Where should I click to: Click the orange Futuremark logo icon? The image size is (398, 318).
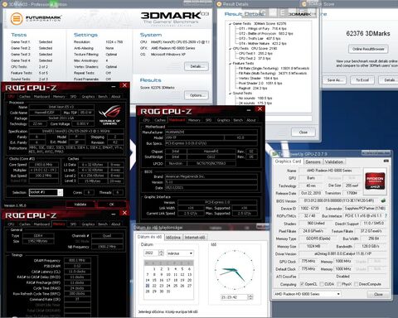pyautogui.click(x=17, y=19)
